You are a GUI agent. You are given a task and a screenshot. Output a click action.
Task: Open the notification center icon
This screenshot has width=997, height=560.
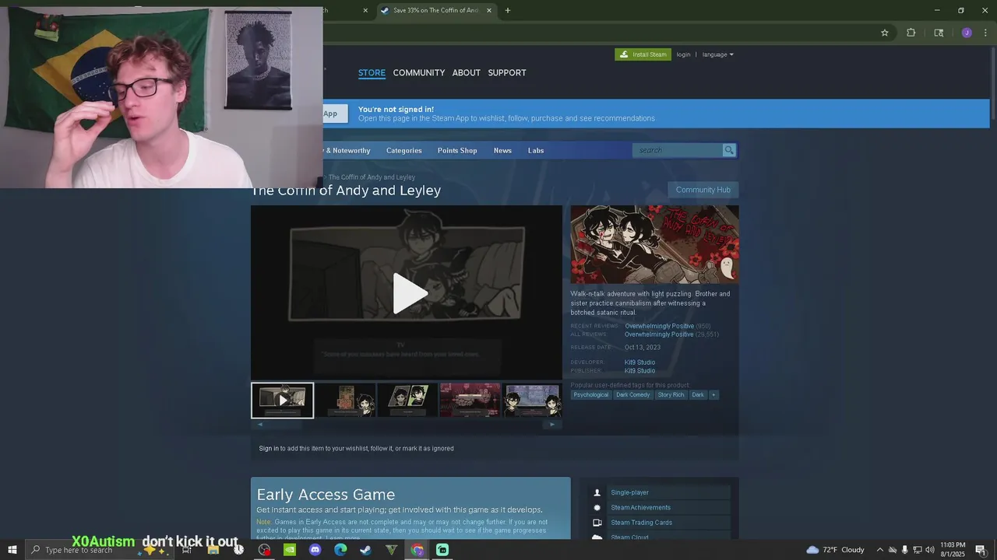(981, 550)
